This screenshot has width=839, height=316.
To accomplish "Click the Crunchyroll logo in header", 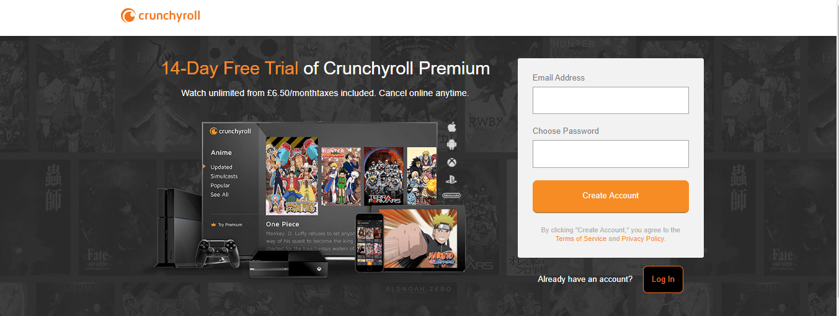I will [x=161, y=15].
